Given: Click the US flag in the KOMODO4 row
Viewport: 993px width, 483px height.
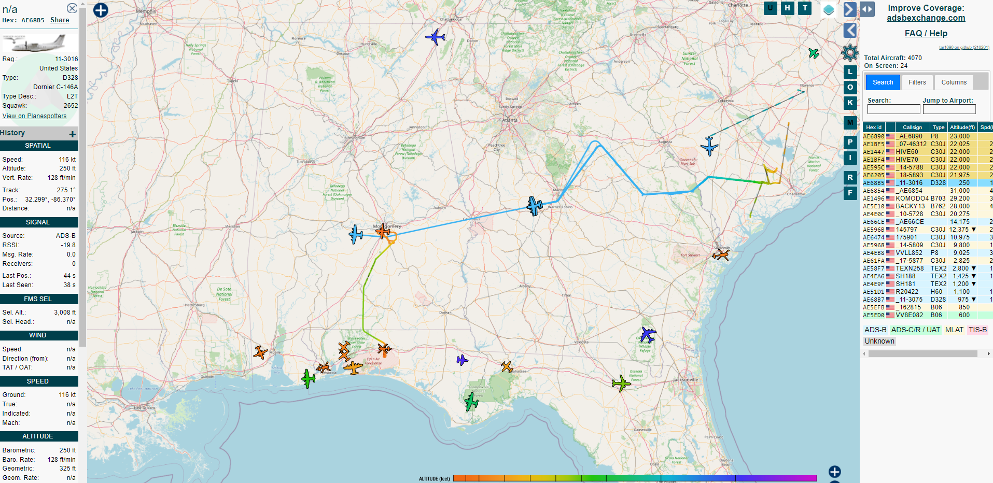Looking at the screenshot, I should coord(890,198).
